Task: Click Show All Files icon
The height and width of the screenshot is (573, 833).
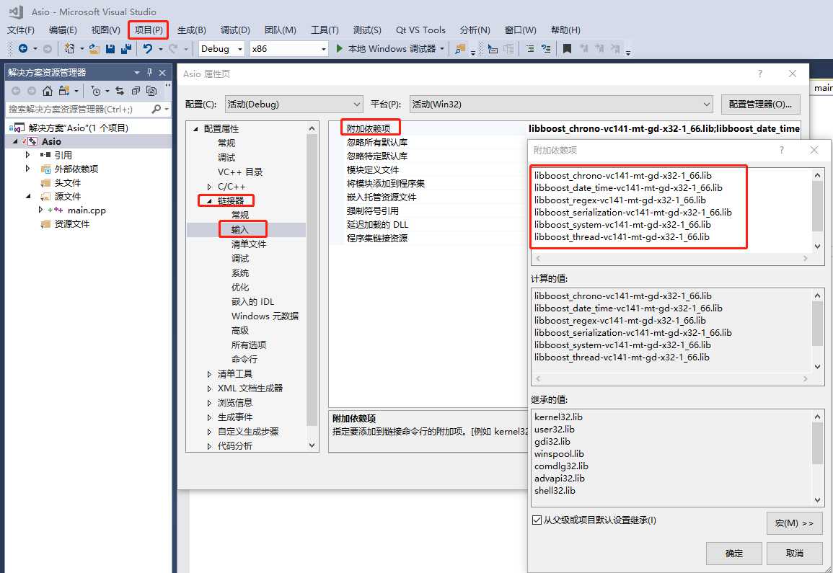Action: (x=151, y=91)
